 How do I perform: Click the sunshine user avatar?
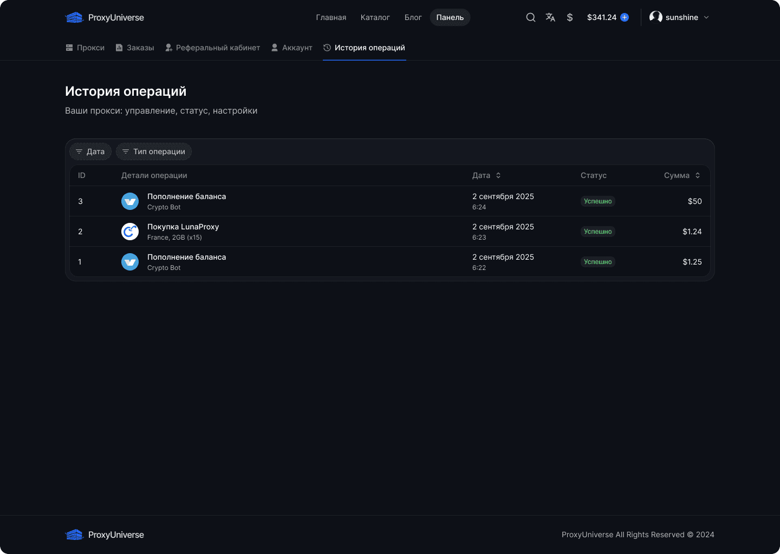point(656,17)
